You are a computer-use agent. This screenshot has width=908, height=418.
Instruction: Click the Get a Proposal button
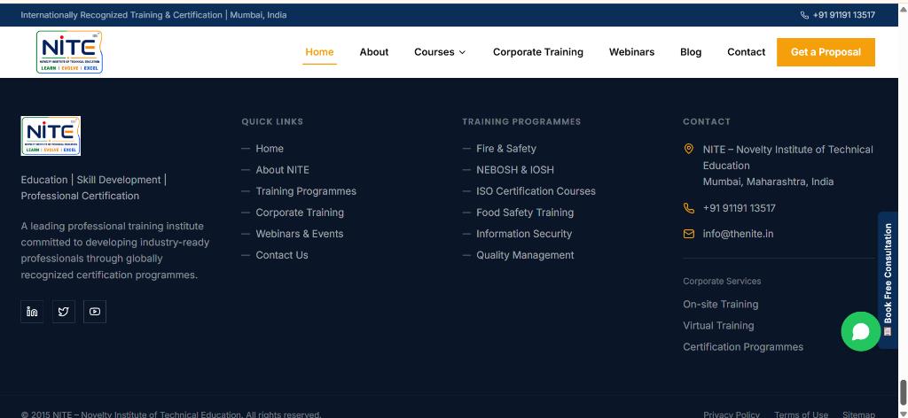pyautogui.click(x=826, y=52)
